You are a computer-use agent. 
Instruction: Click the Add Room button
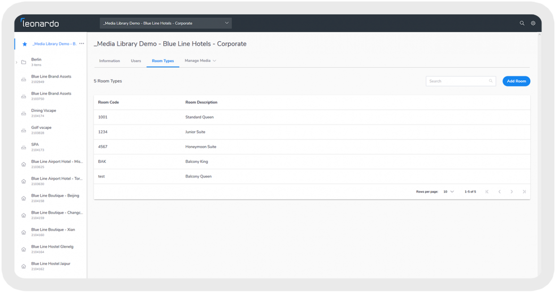[516, 81]
